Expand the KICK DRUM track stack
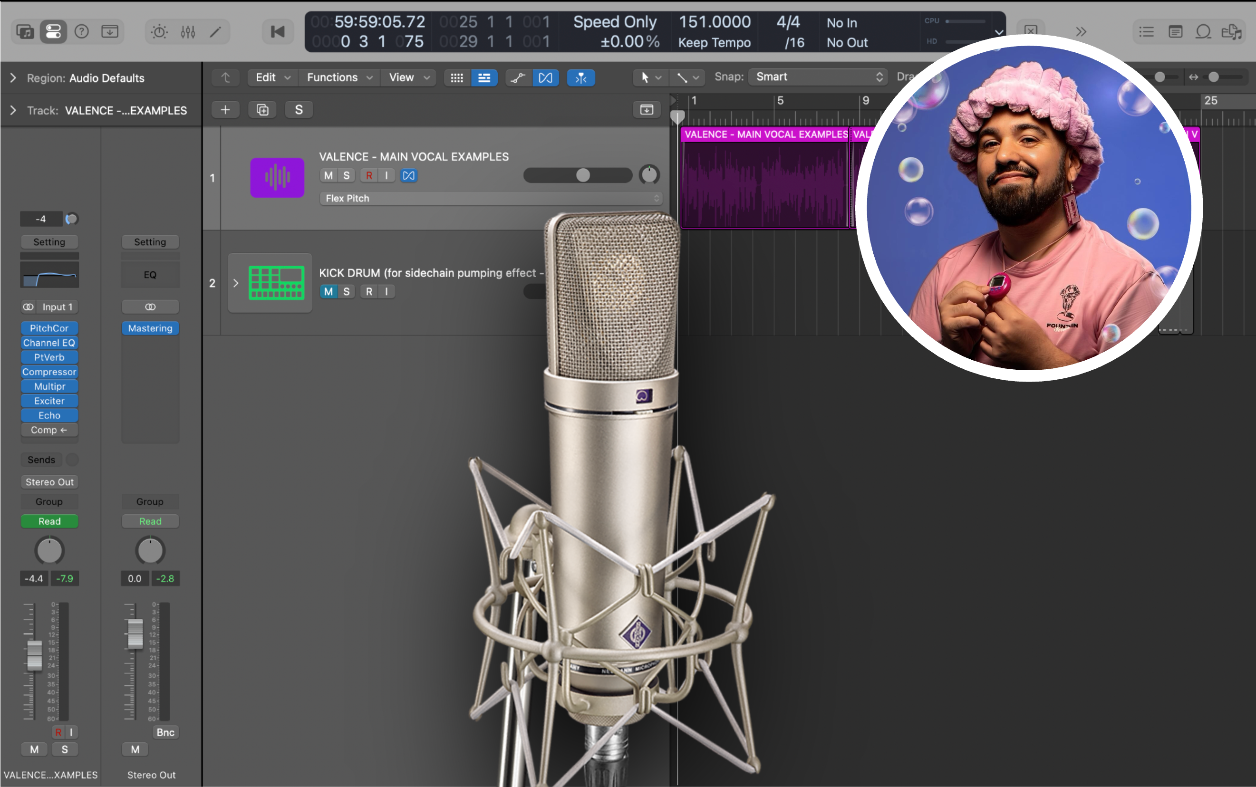Viewport: 1256px width, 787px height. coord(236,283)
